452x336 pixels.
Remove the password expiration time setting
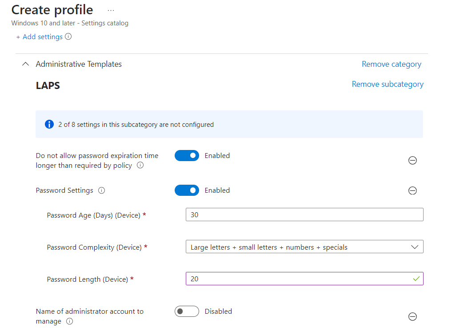pos(412,161)
